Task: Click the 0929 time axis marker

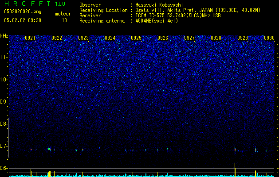Action: 243,38
